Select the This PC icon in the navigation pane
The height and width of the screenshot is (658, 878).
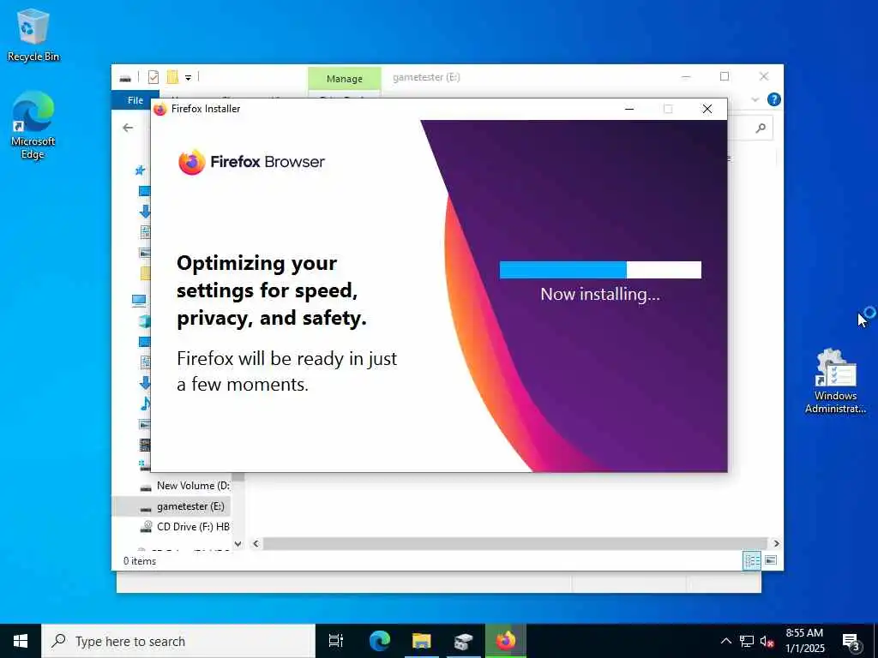[140, 301]
